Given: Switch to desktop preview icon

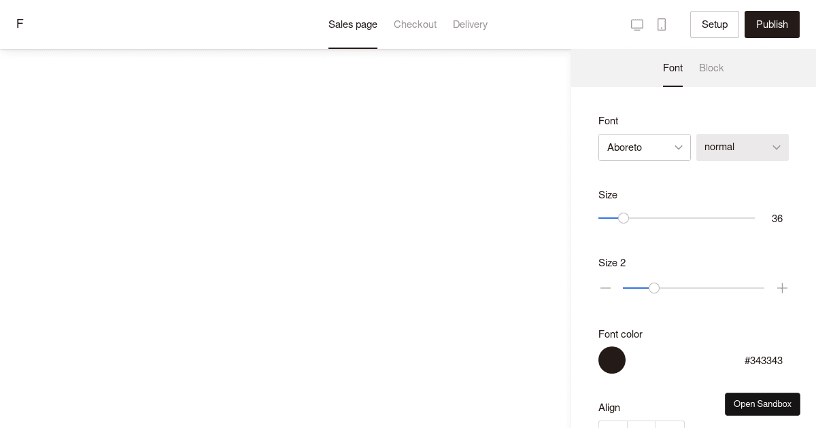Looking at the screenshot, I should pyautogui.click(x=637, y=24).
